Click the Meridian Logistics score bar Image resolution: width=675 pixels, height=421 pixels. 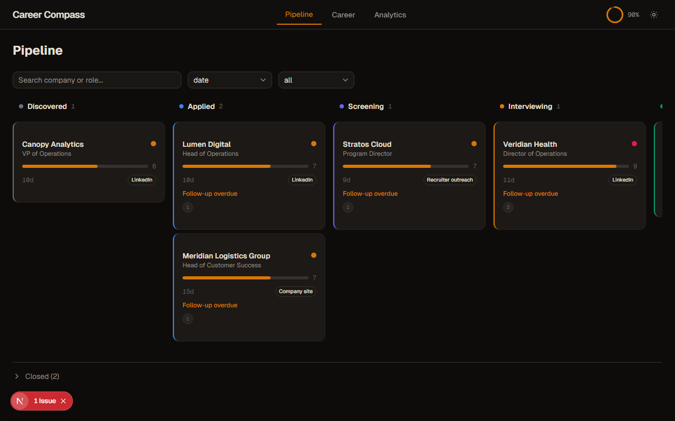click(245, 278)
